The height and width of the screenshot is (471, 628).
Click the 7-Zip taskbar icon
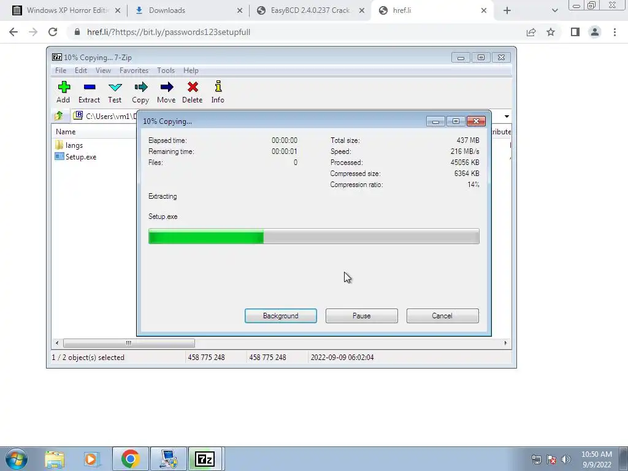205,459
